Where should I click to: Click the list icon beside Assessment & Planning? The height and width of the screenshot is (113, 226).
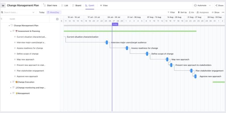[x=13, y=31]
